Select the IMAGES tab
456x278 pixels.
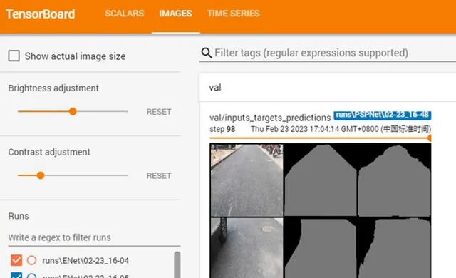pos(176,14)
